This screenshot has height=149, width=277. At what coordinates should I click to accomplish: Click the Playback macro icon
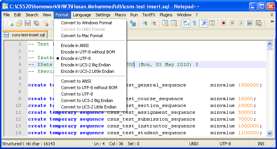pyautogui.click(x=241, y=23)
